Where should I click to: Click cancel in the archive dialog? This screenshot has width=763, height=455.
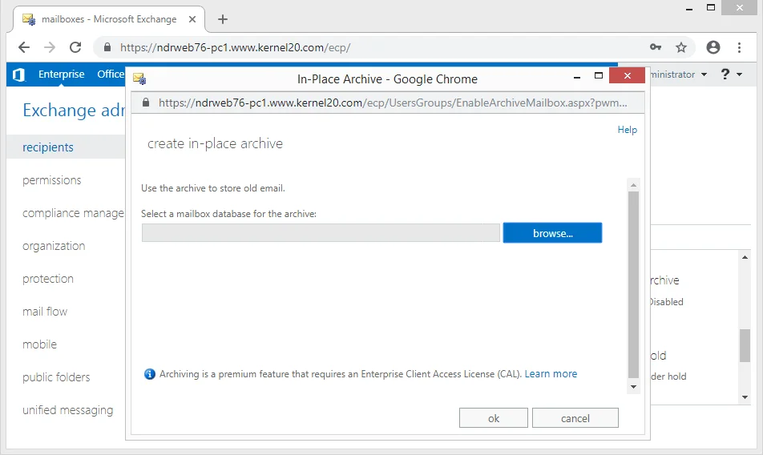point(575,418)
